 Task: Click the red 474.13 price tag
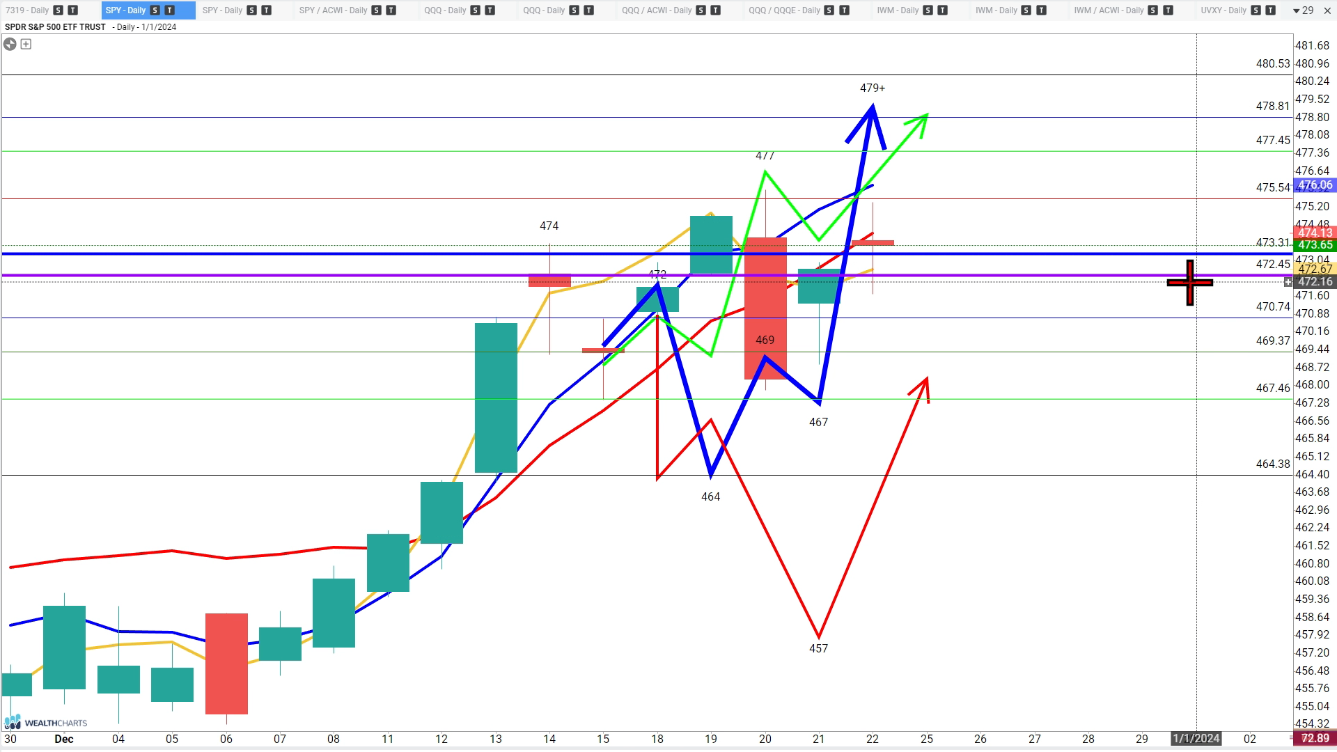tap(1315, 233)
